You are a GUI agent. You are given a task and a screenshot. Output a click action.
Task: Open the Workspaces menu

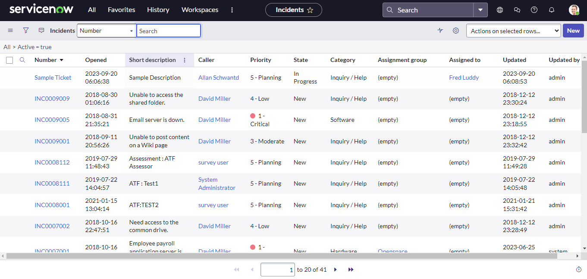(x=200, y=10)
